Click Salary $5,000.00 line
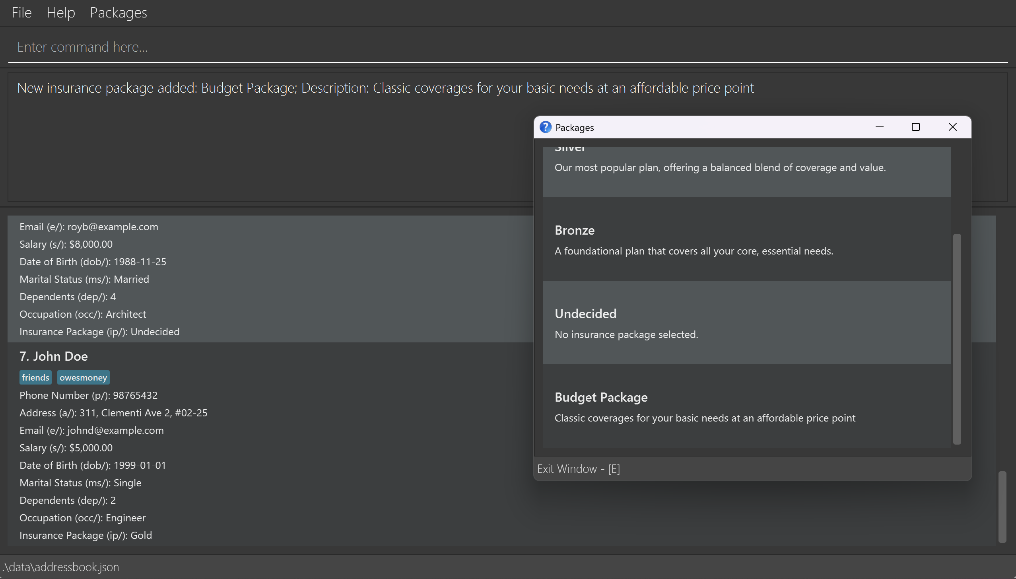Screen dimensions: 1016x579 click(66, 448)
